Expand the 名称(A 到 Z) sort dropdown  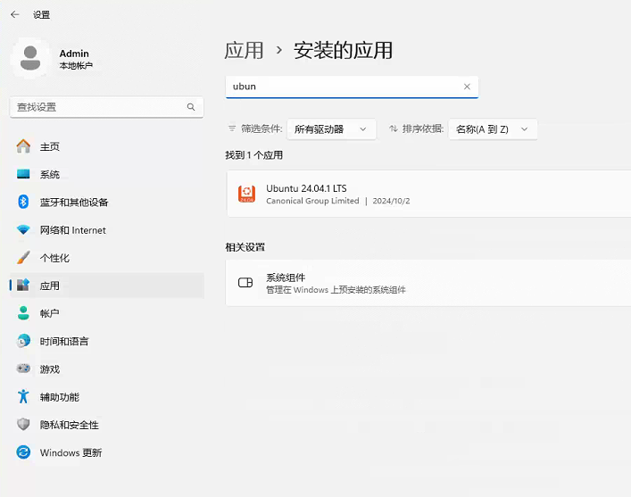point(493,129)
